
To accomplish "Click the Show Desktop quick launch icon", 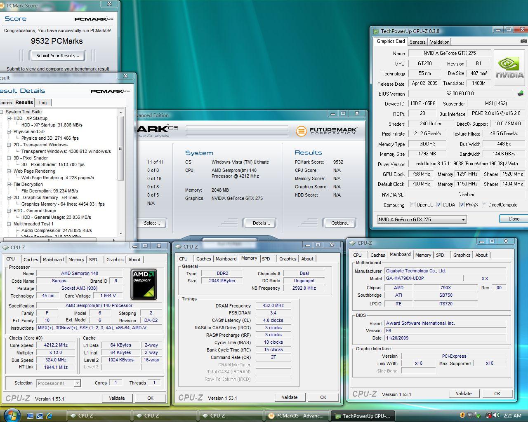I will [x=30, y=415].
